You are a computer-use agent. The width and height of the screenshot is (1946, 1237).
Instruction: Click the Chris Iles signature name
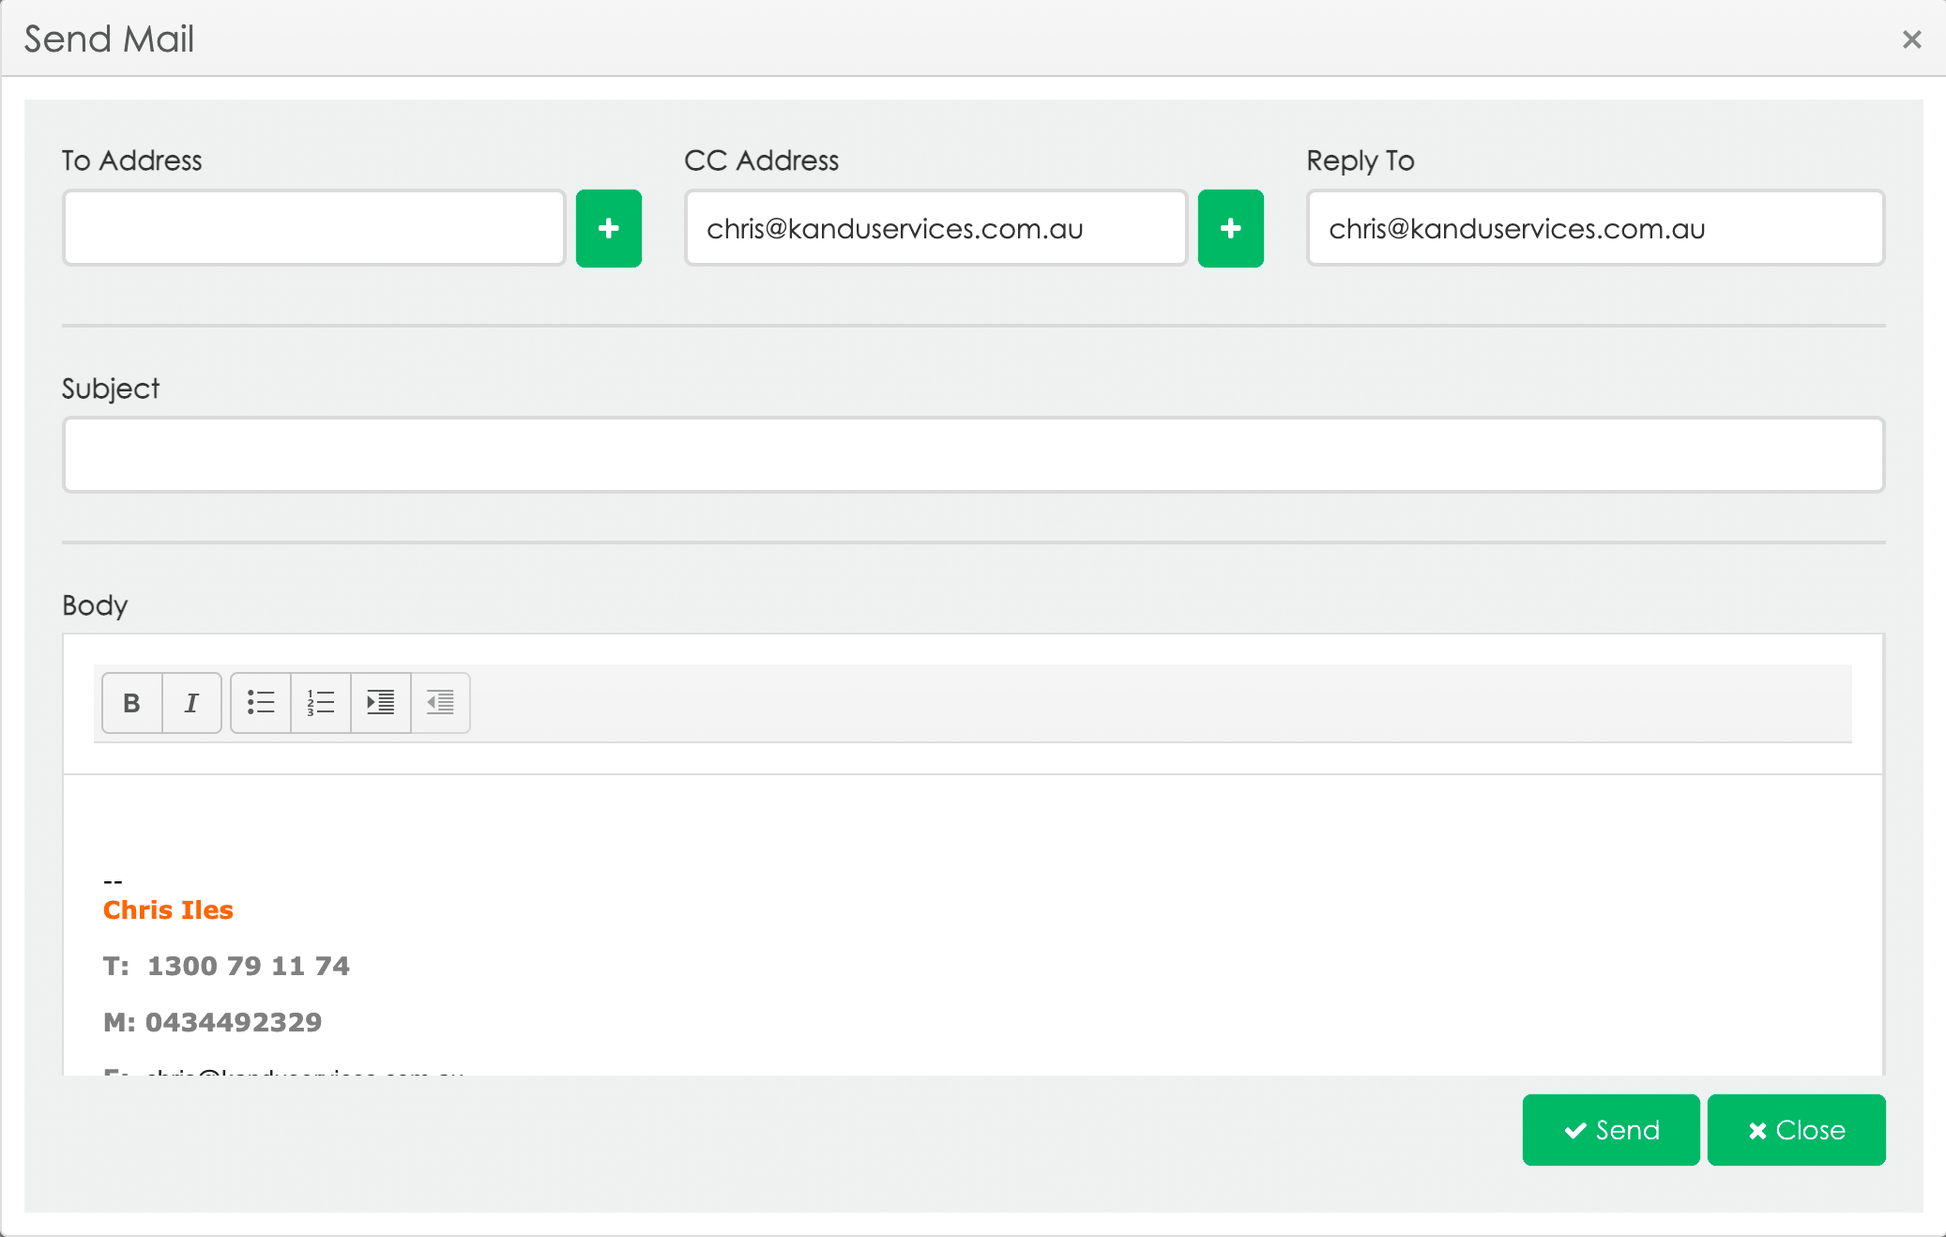[168, 910]
